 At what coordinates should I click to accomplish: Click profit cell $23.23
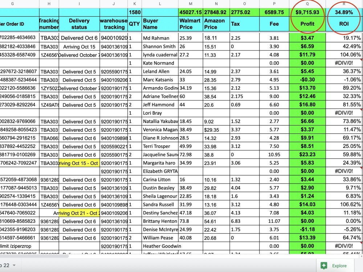tap(307, 155)
